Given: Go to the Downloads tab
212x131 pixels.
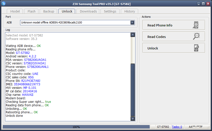Looking at the screenshot, I should [88, 11].
